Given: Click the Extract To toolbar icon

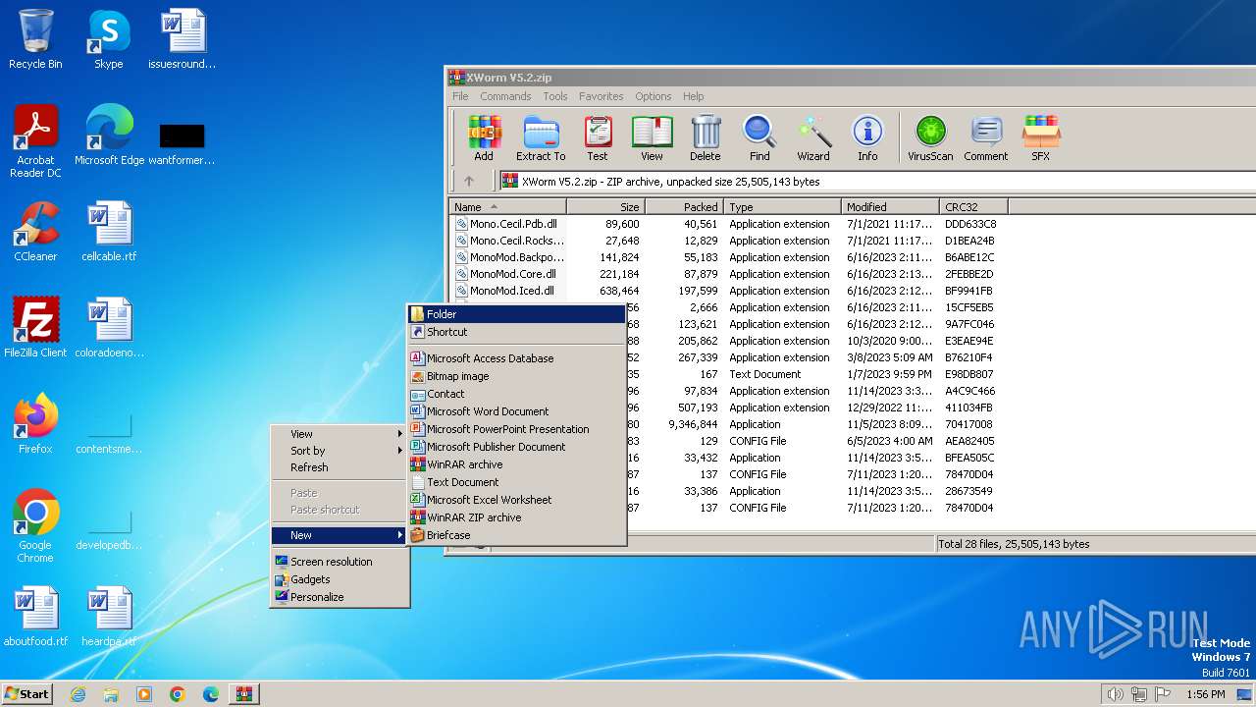Looking at the screenshot, I should pyautogui.click(x=541, y=138).
